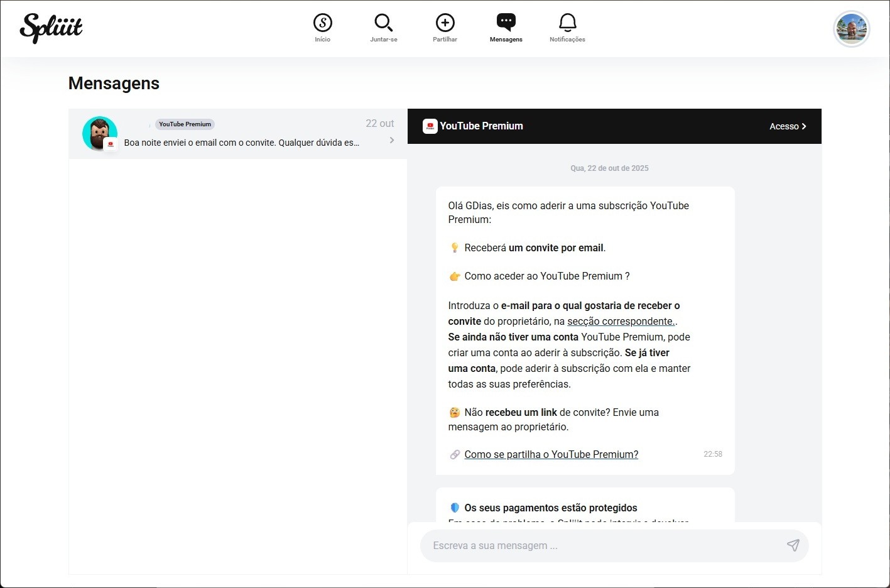Open the Mensagens chat icon

point(506,23)
